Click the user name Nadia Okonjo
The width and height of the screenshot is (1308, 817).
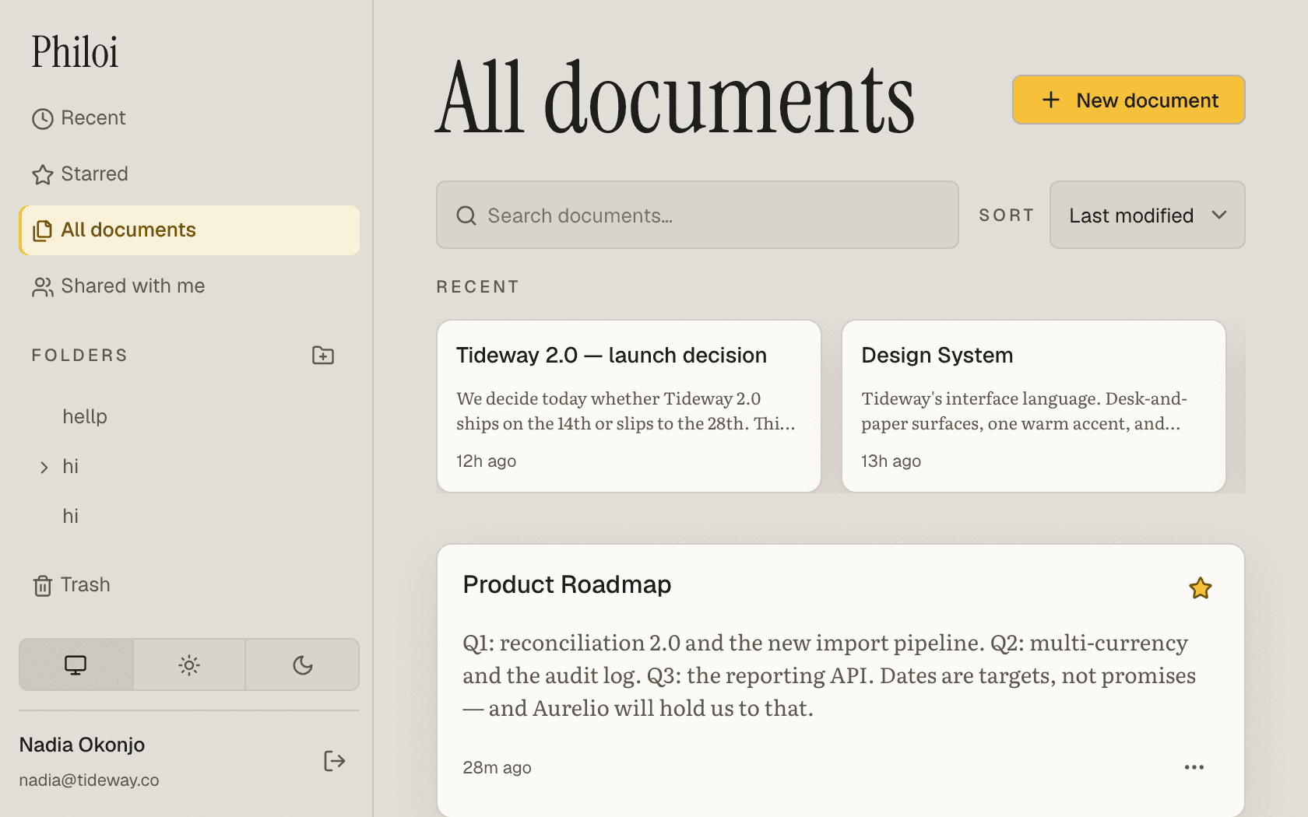[x=82, y=745]
